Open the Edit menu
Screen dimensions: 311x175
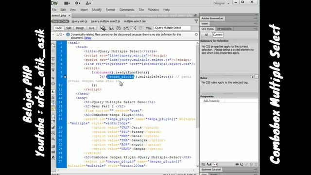pyautogui.click(x=63, y=10)
